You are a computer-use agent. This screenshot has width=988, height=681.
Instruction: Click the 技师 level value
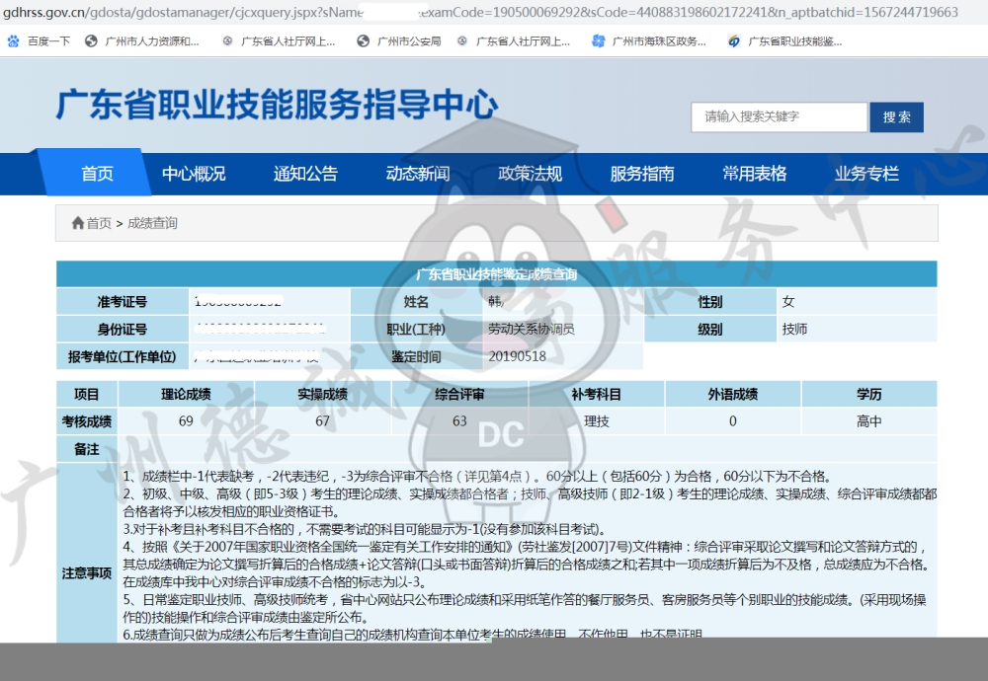pyautogui.click(x=794, y=330)
